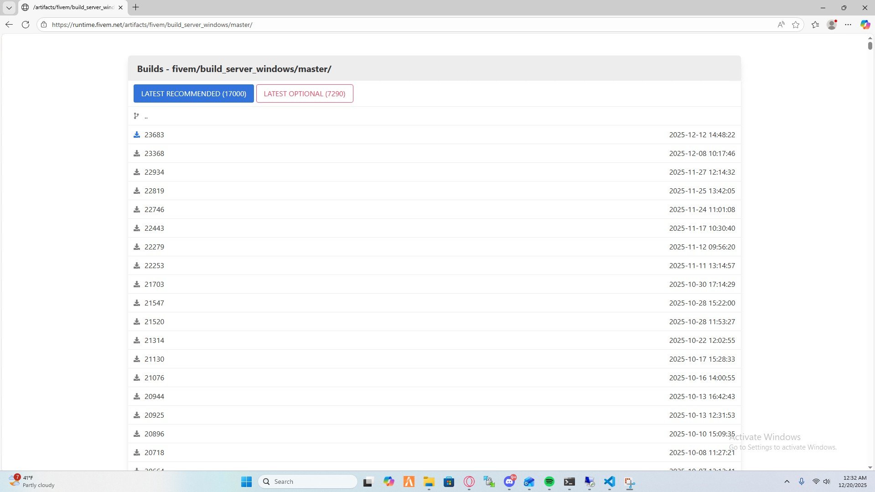Expand the tab actions menu chevron
This screenshot has width=875, height=492.
click(x=9, y=7)
